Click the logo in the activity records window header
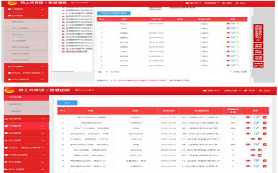 [10, 91]
